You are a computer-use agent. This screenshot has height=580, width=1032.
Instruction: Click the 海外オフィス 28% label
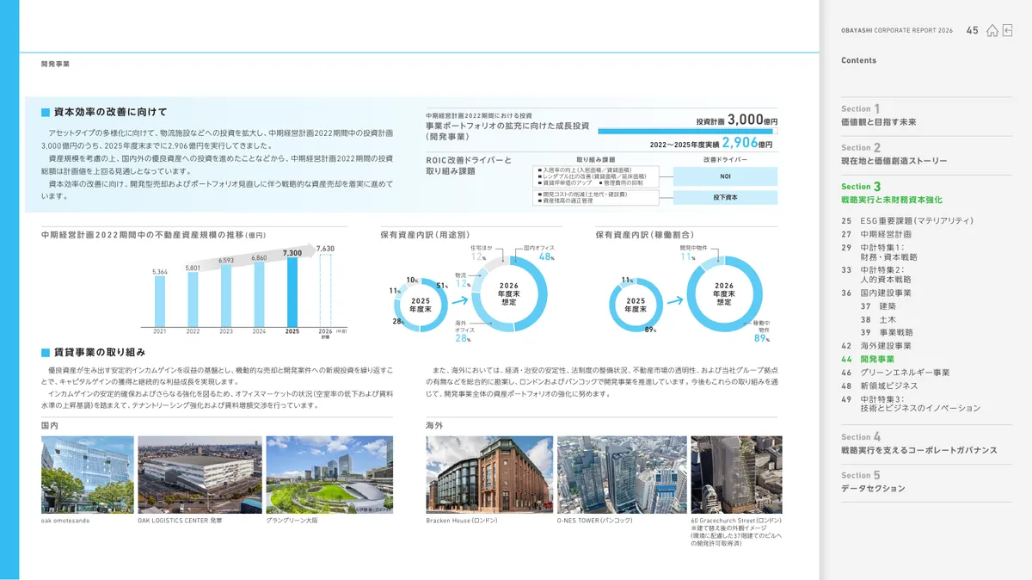[463, 332]
